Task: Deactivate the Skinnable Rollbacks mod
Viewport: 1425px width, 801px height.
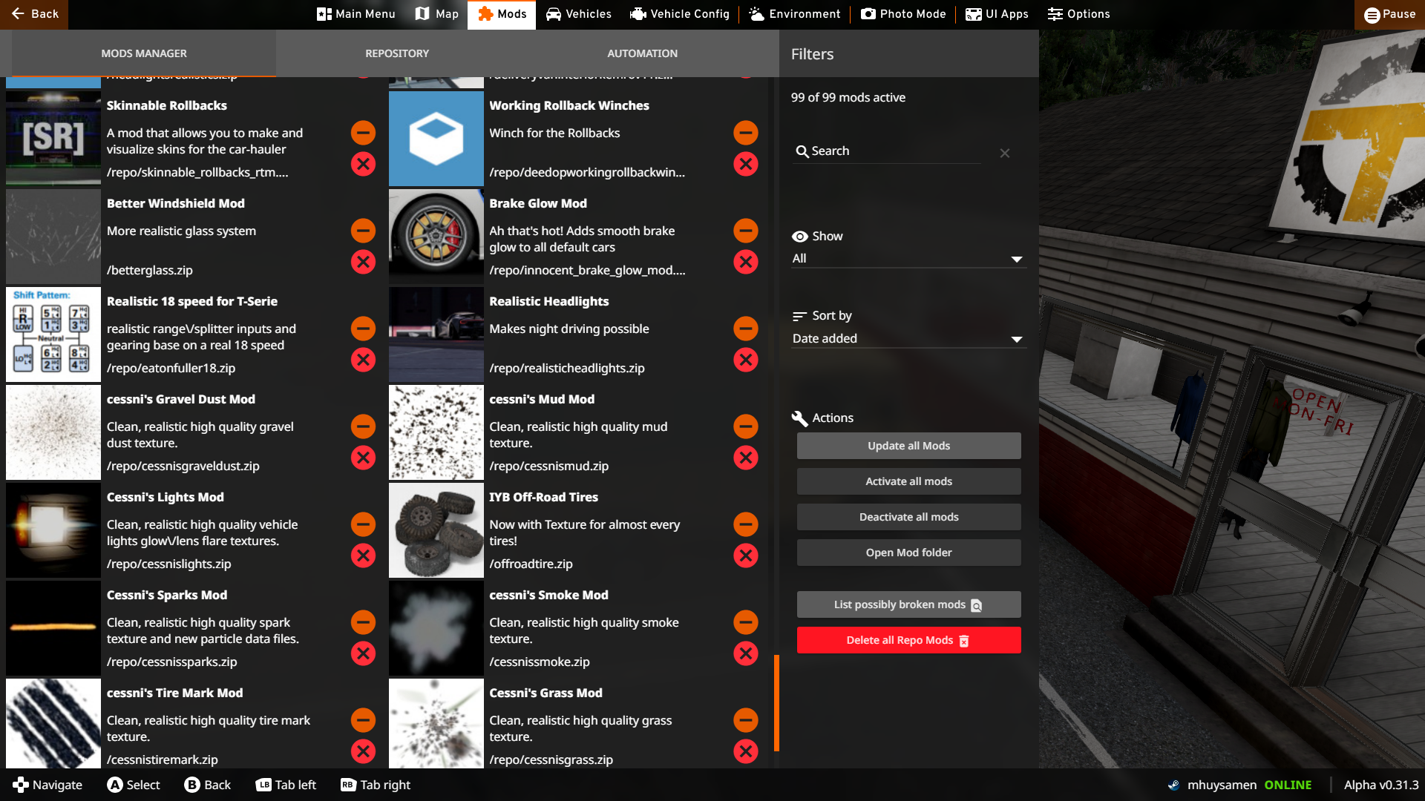Action: [x=363, y=133]
